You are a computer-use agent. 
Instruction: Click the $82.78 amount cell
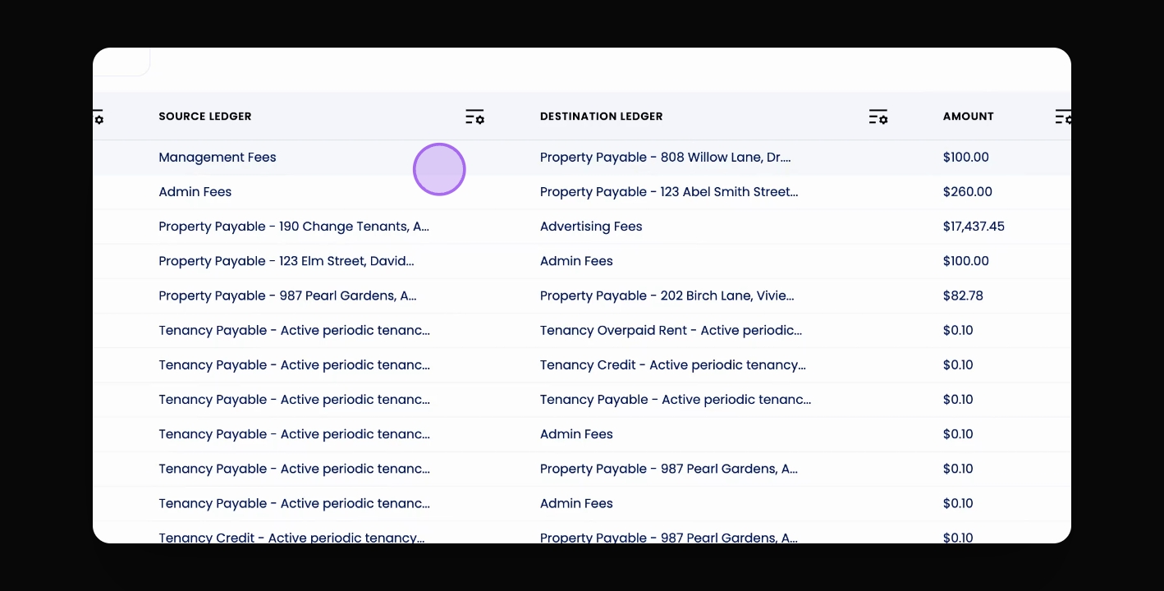tap(963, 295)
